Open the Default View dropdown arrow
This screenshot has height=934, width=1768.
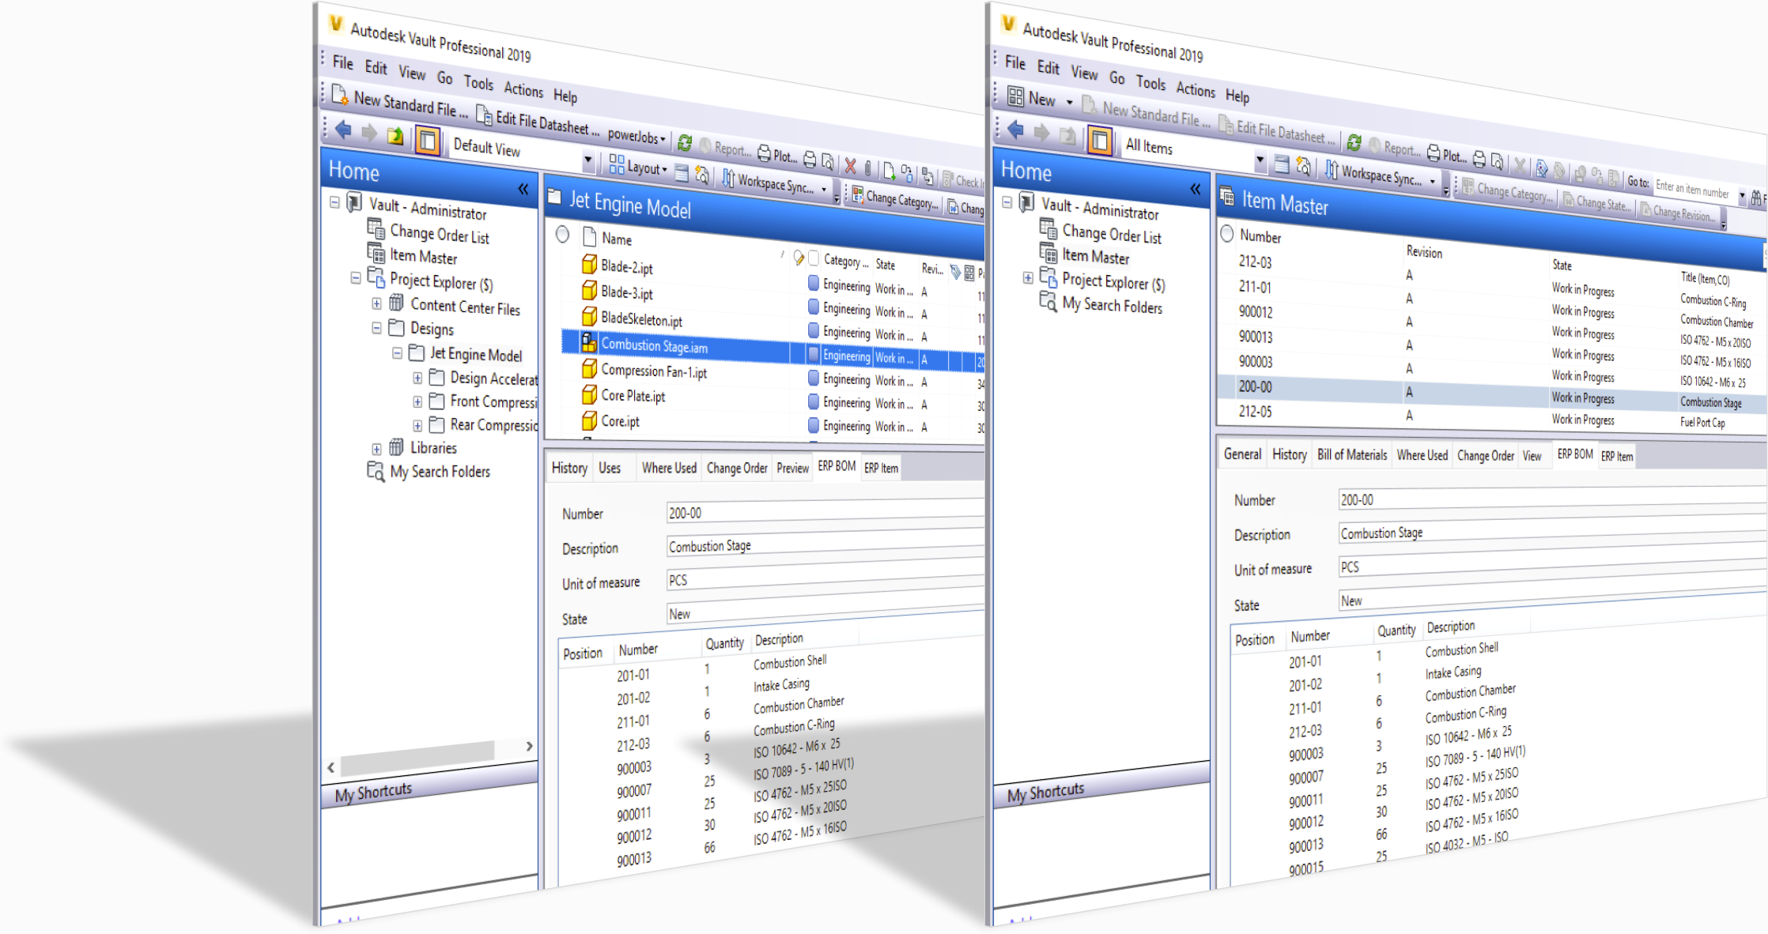pos(587,159)
